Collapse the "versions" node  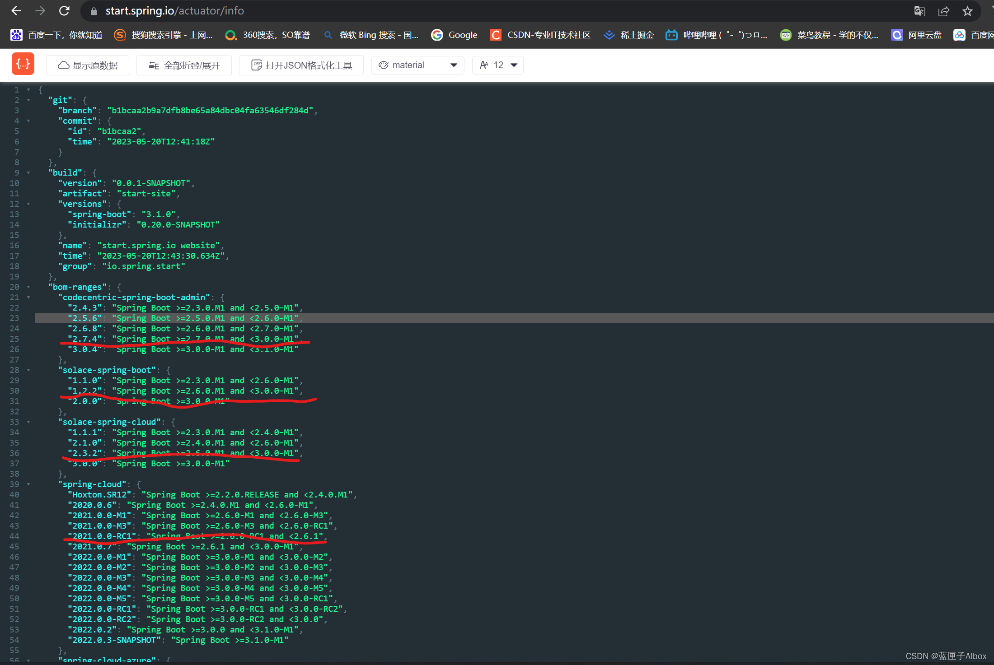pos(28,204)
